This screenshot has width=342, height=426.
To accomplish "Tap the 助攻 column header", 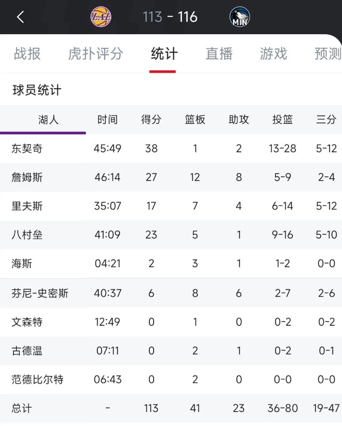I will (x=239, y=120).
